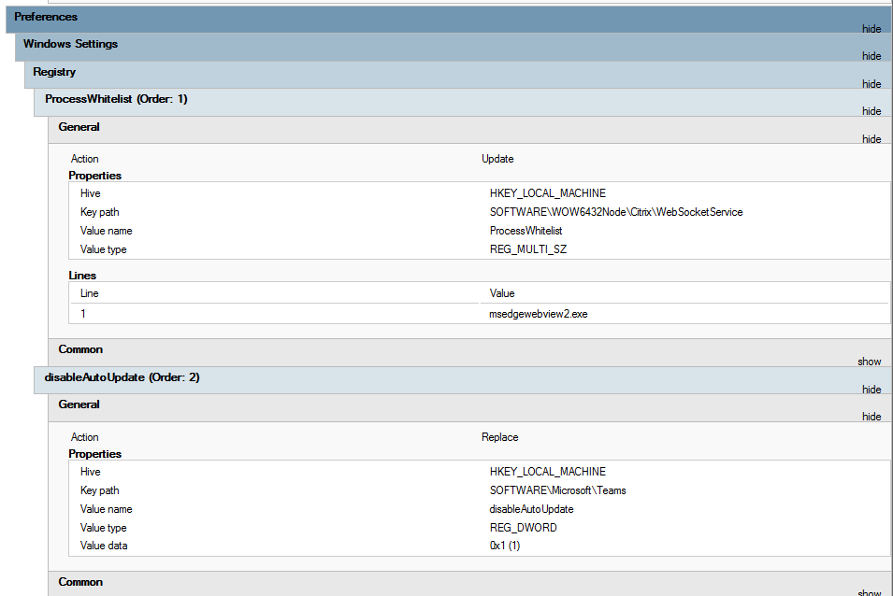This screenshot has height=596, width=893.
Task: Click the msedgewebview2.exe line value
Action: (x=539, y=314)
